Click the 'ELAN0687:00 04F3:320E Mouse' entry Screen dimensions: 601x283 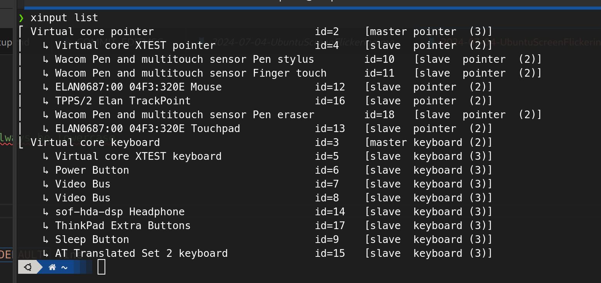click(x=138, y=87)
